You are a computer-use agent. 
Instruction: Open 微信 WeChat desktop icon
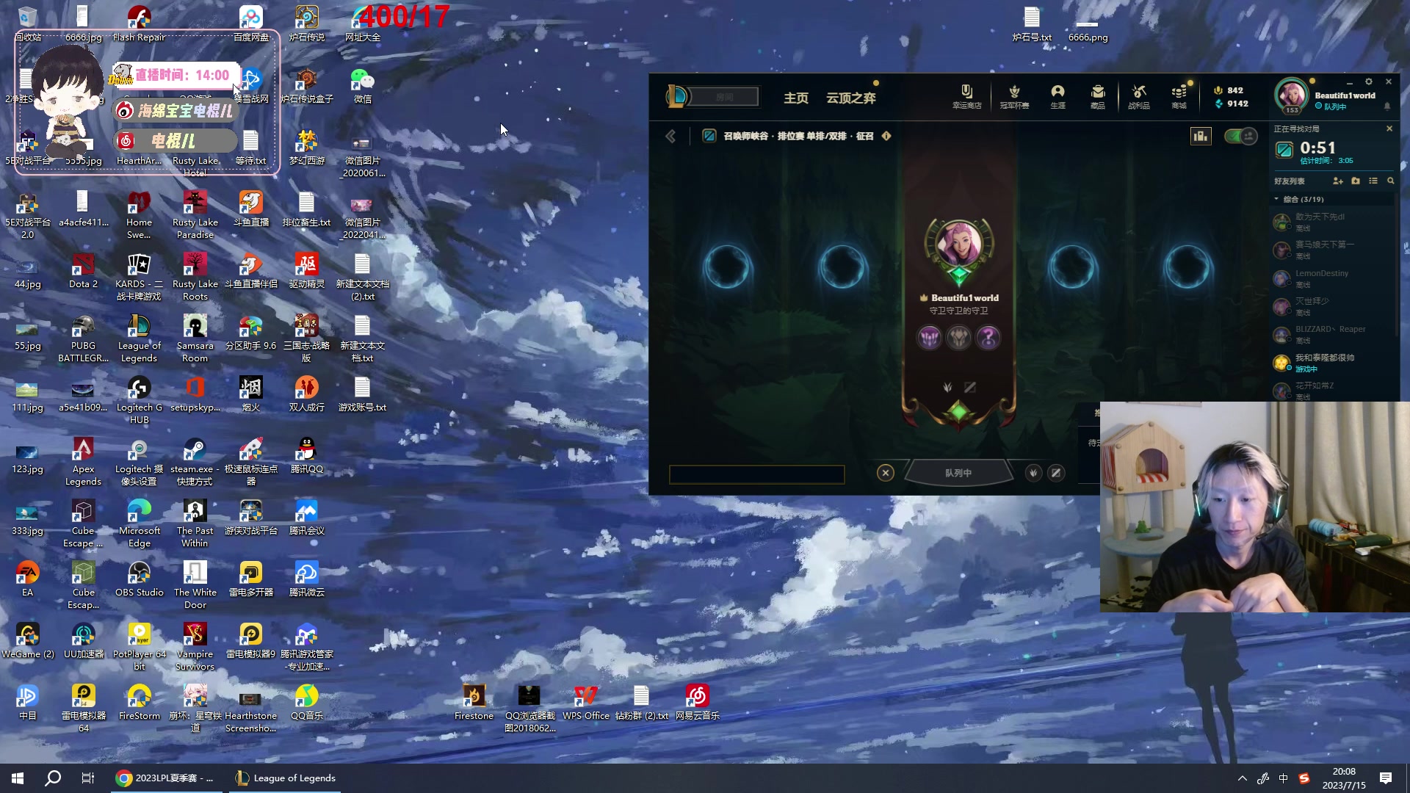pos(362,85)
